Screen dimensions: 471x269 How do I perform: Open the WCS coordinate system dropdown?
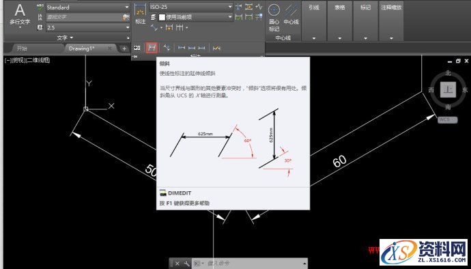point(447,119)
